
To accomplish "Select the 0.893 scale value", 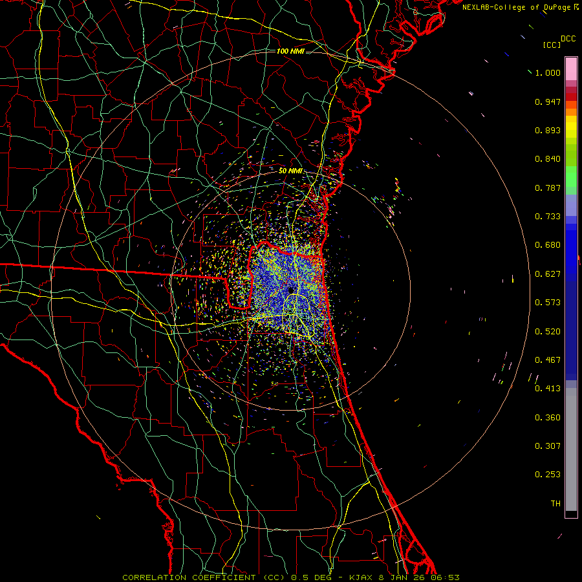I will pos(548,130).
